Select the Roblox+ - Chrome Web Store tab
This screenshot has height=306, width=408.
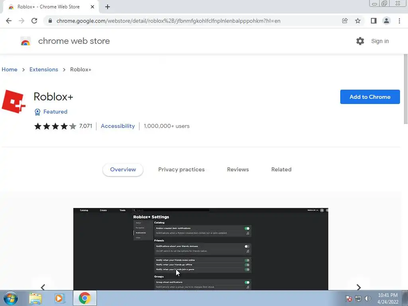pos(51,7)
